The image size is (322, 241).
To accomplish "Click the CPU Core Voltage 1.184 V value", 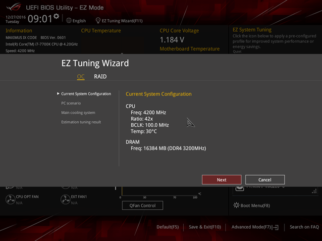I will pos(172,40).
